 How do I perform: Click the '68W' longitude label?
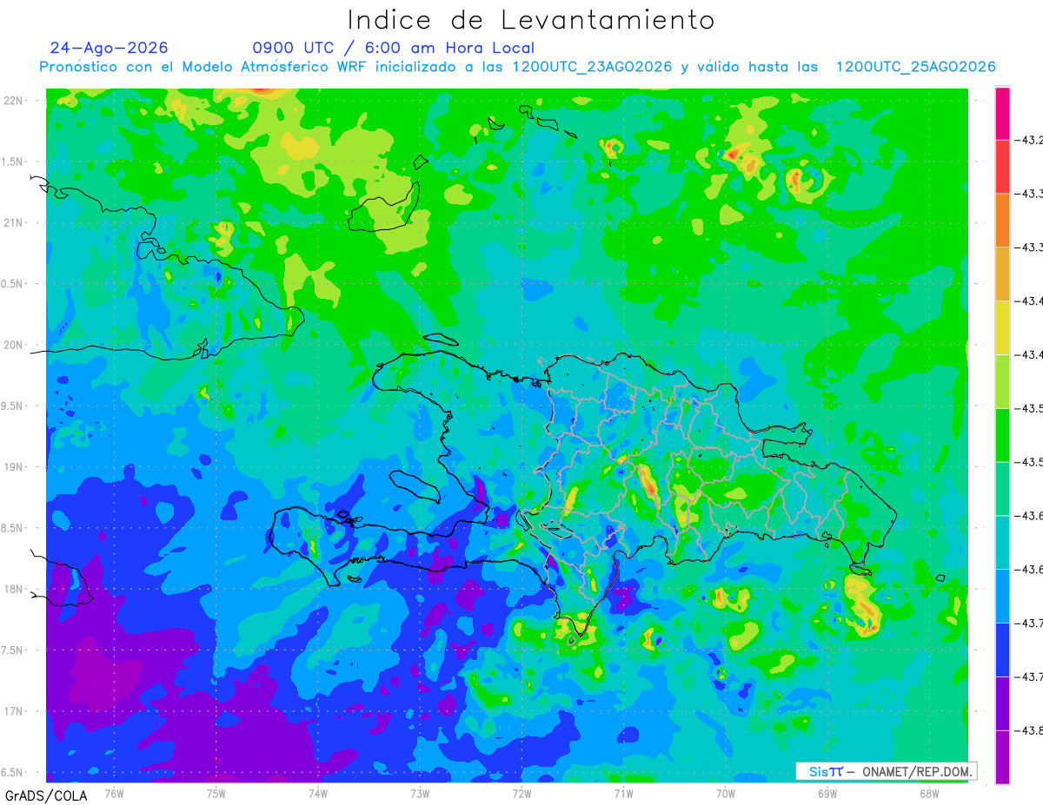click(929, 793)
